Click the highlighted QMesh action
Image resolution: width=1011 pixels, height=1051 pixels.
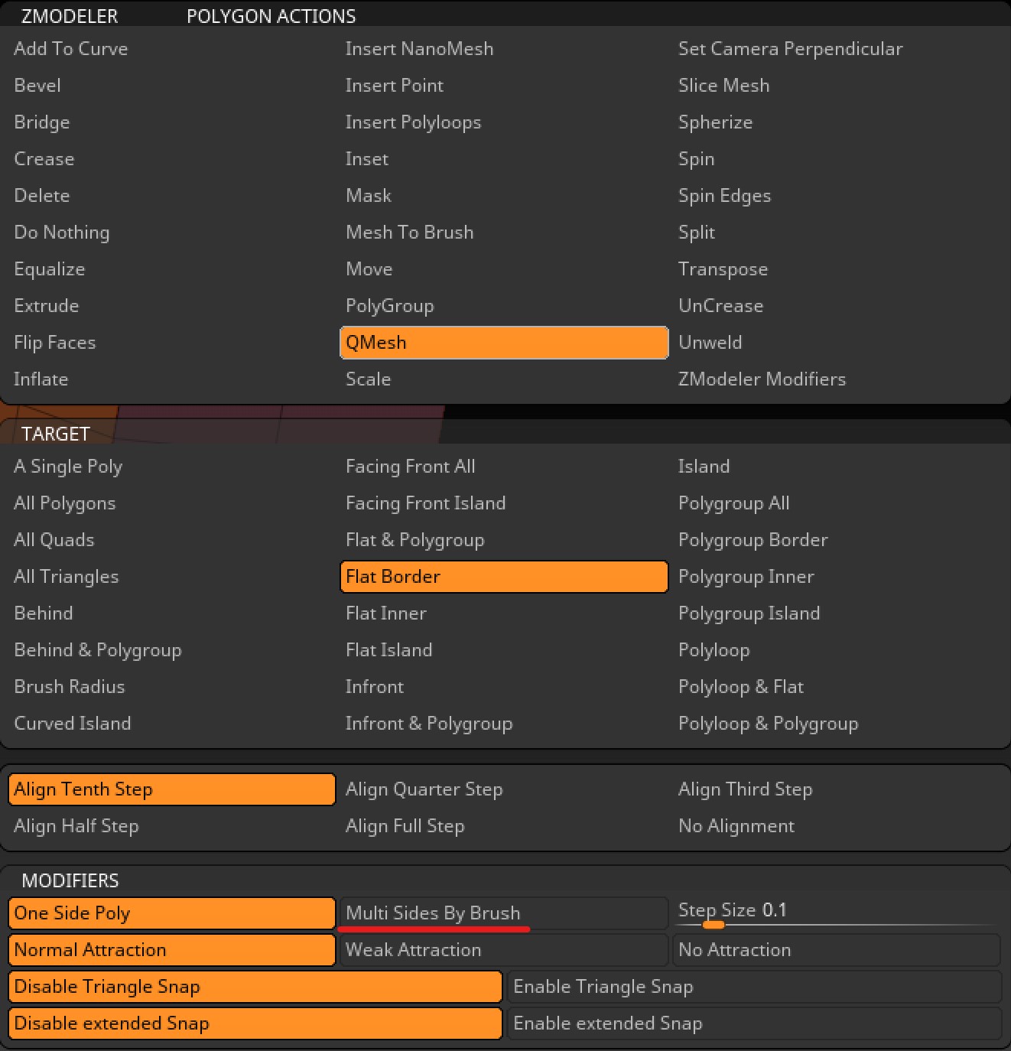click(x=504, y=342)
